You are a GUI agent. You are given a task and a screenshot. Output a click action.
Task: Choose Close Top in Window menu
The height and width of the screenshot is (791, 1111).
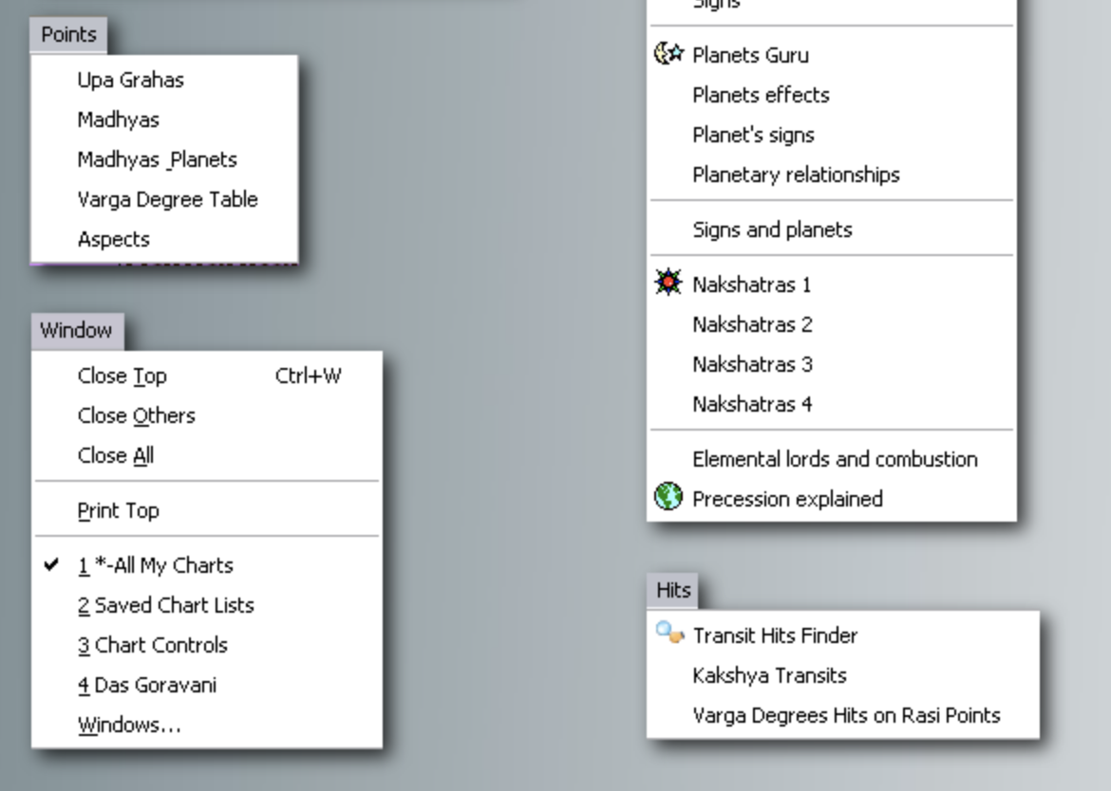click(x=122, y=377)
